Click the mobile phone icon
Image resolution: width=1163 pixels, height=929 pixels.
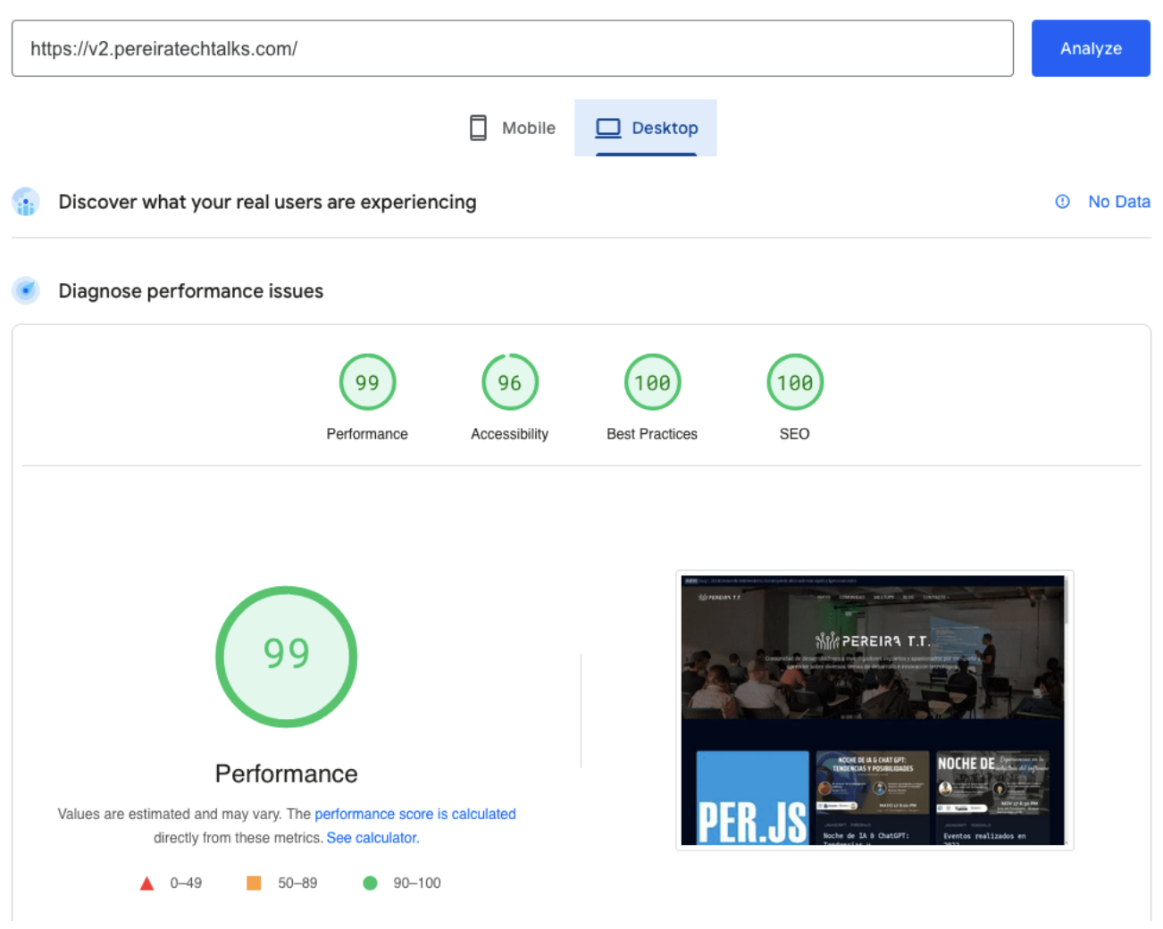click(x=479, y=128)
